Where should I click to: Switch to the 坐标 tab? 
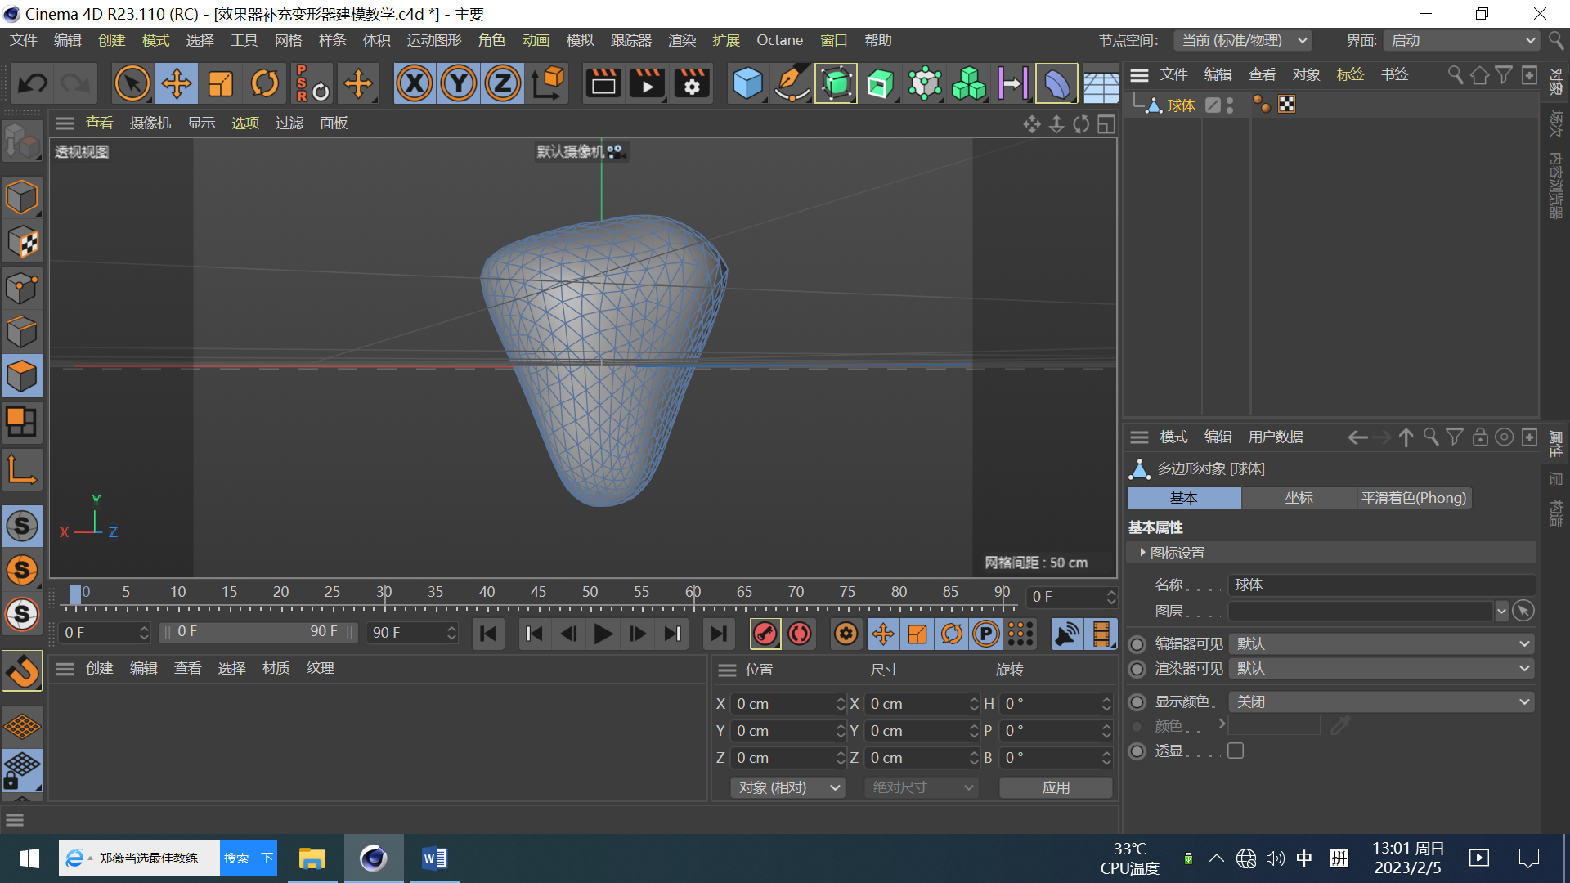(1299, 498)
